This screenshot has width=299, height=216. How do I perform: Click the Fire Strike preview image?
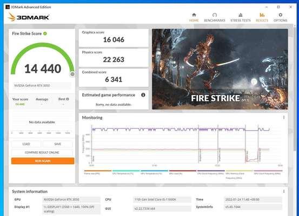coord(220,69)
